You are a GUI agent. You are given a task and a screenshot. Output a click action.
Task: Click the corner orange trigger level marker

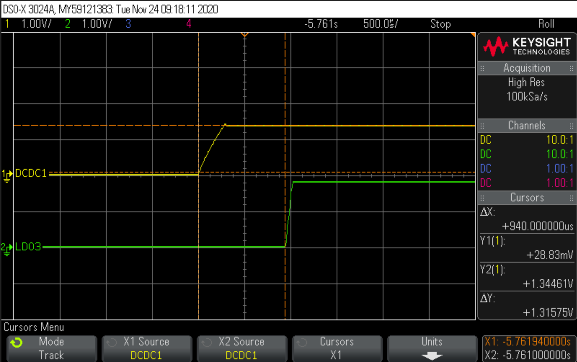click(473, 35)
